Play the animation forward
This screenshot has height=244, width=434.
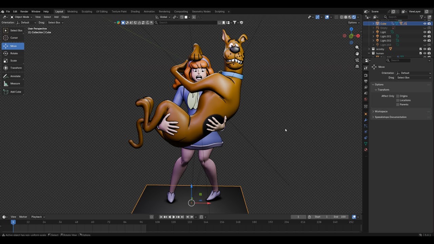(x=174, y=217)
